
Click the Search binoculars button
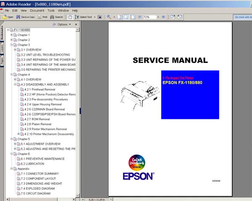(57, 17)
